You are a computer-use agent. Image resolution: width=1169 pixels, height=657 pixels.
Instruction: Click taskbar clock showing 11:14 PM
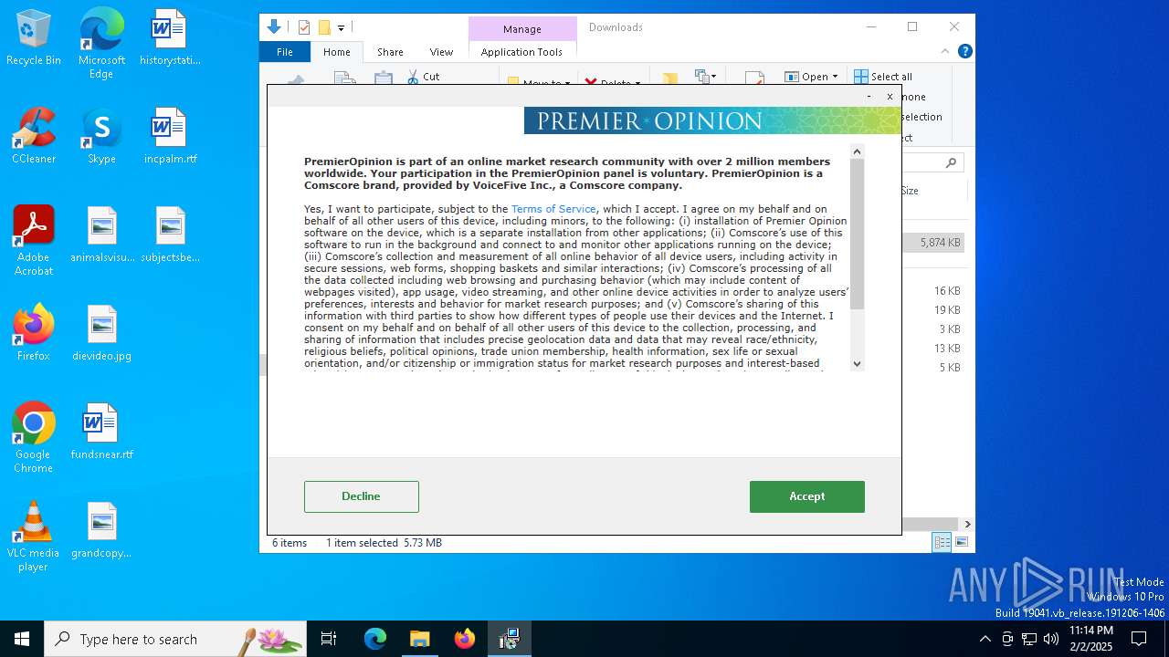pyautogui.click(x=1091, y=639)
